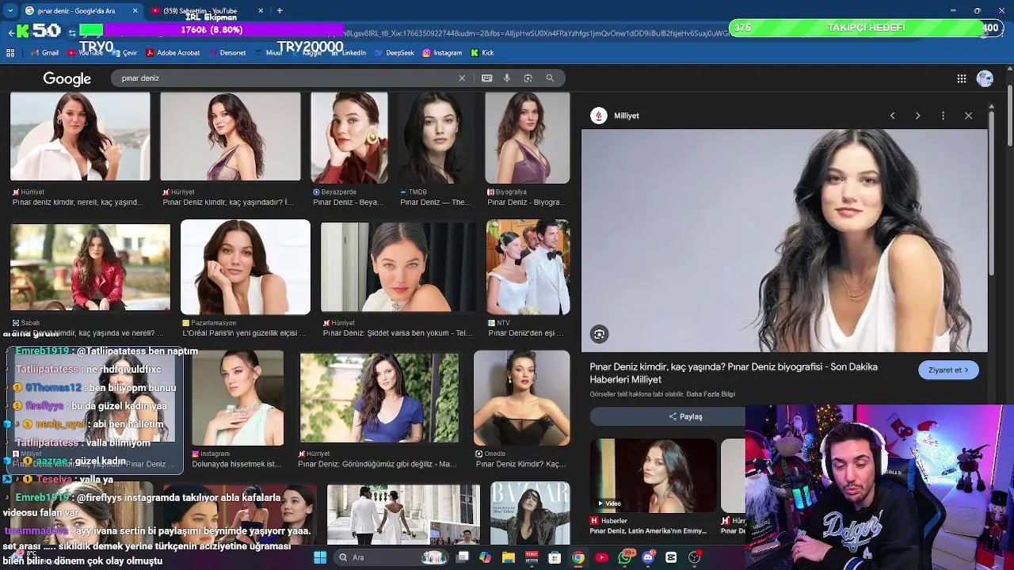Open Microsoft Store from taskbar
This screenshot has width=1014, height=570.
tap(555, 557)
